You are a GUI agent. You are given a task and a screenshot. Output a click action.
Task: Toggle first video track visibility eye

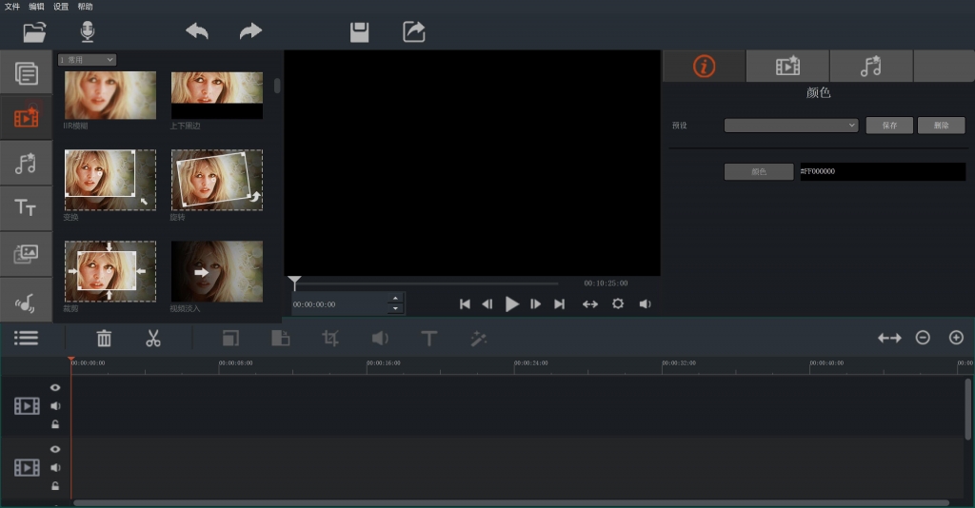(55, 387)
